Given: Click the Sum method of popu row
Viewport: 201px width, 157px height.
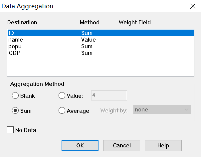Looking at the screenshot, I should pos(87,47).
